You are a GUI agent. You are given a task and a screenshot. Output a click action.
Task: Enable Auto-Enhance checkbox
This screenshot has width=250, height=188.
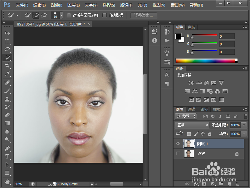[x=105, y=15]
